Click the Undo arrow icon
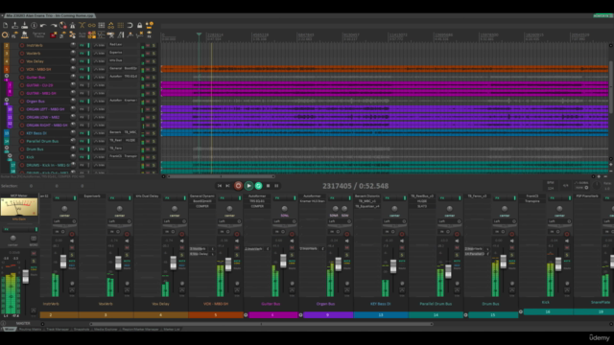 pos(43,26)
